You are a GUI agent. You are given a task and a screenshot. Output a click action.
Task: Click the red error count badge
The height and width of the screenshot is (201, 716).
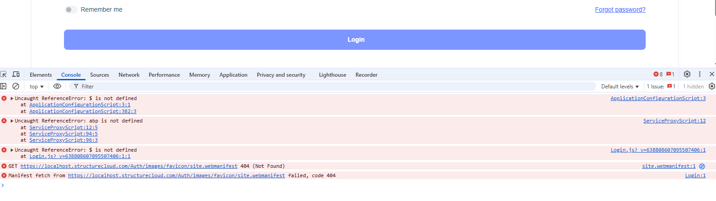point(658,74)
